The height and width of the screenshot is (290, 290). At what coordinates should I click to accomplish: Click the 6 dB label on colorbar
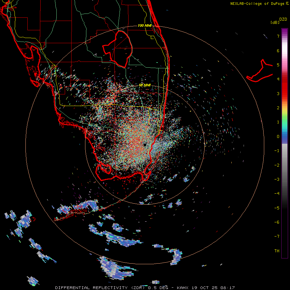coord(278,51)
